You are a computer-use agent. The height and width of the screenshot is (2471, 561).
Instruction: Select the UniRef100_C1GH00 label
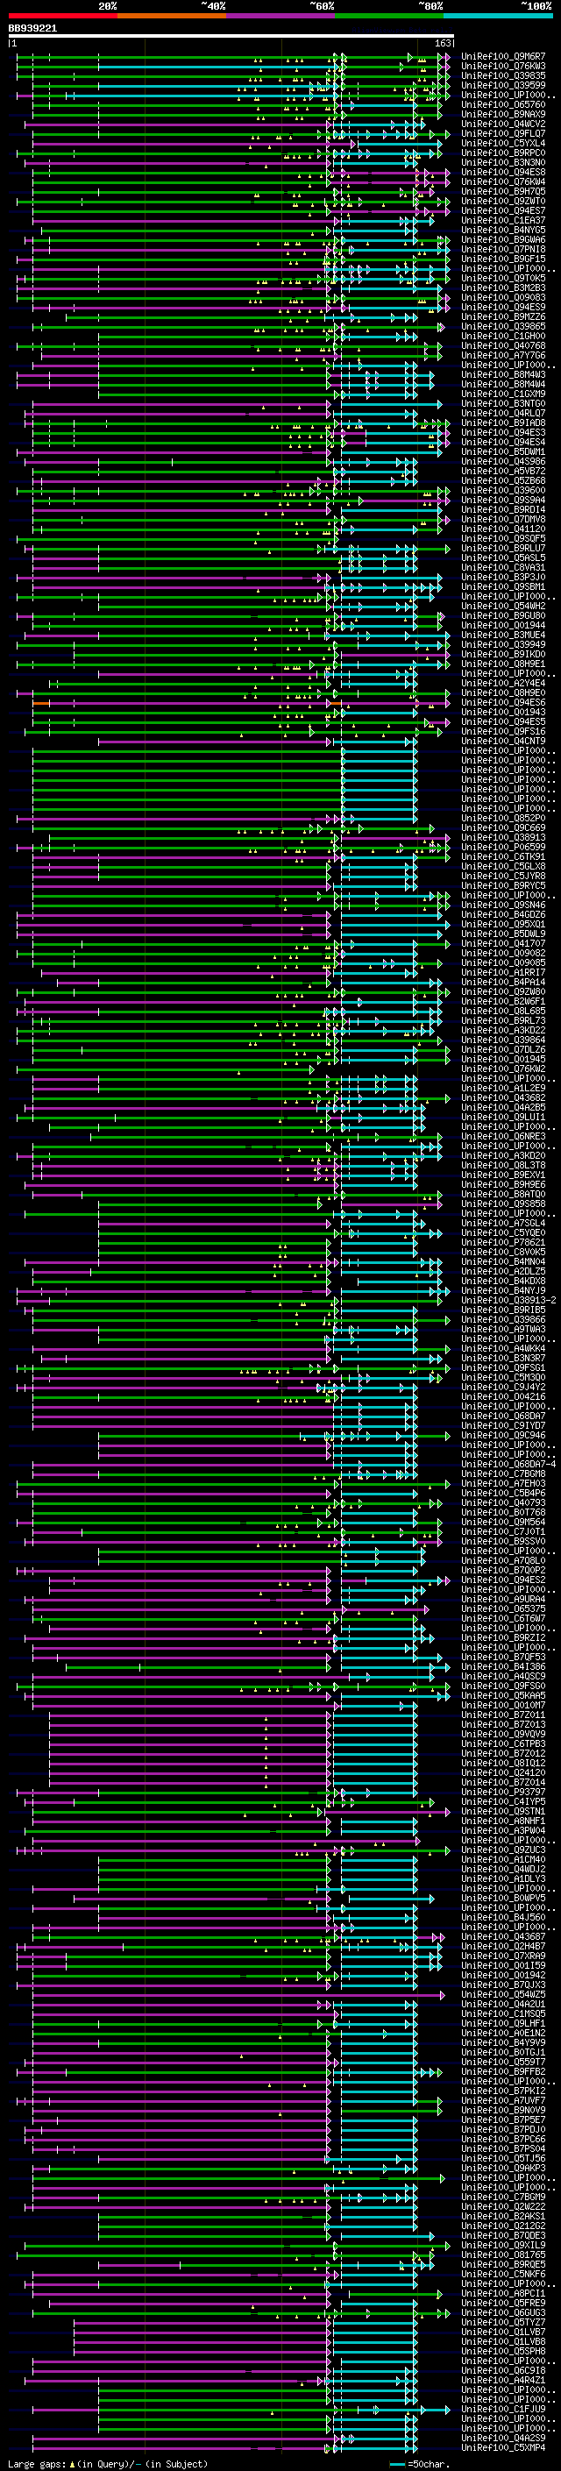(x=503, y=336)
